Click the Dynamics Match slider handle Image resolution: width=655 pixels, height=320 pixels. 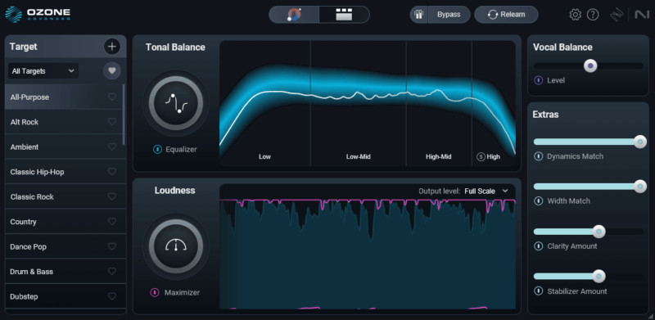click(640, 142)
